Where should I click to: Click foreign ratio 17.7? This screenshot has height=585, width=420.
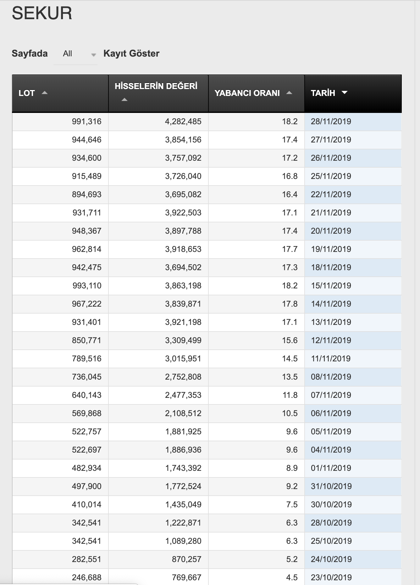(x=290, y=249)
